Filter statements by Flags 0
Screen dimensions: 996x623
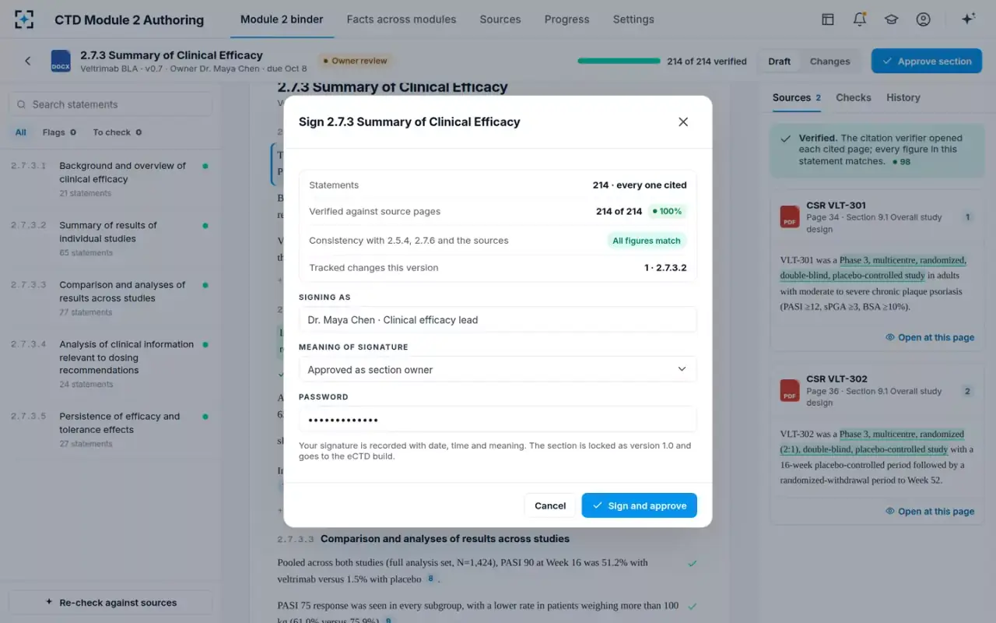tap(59, 132)
